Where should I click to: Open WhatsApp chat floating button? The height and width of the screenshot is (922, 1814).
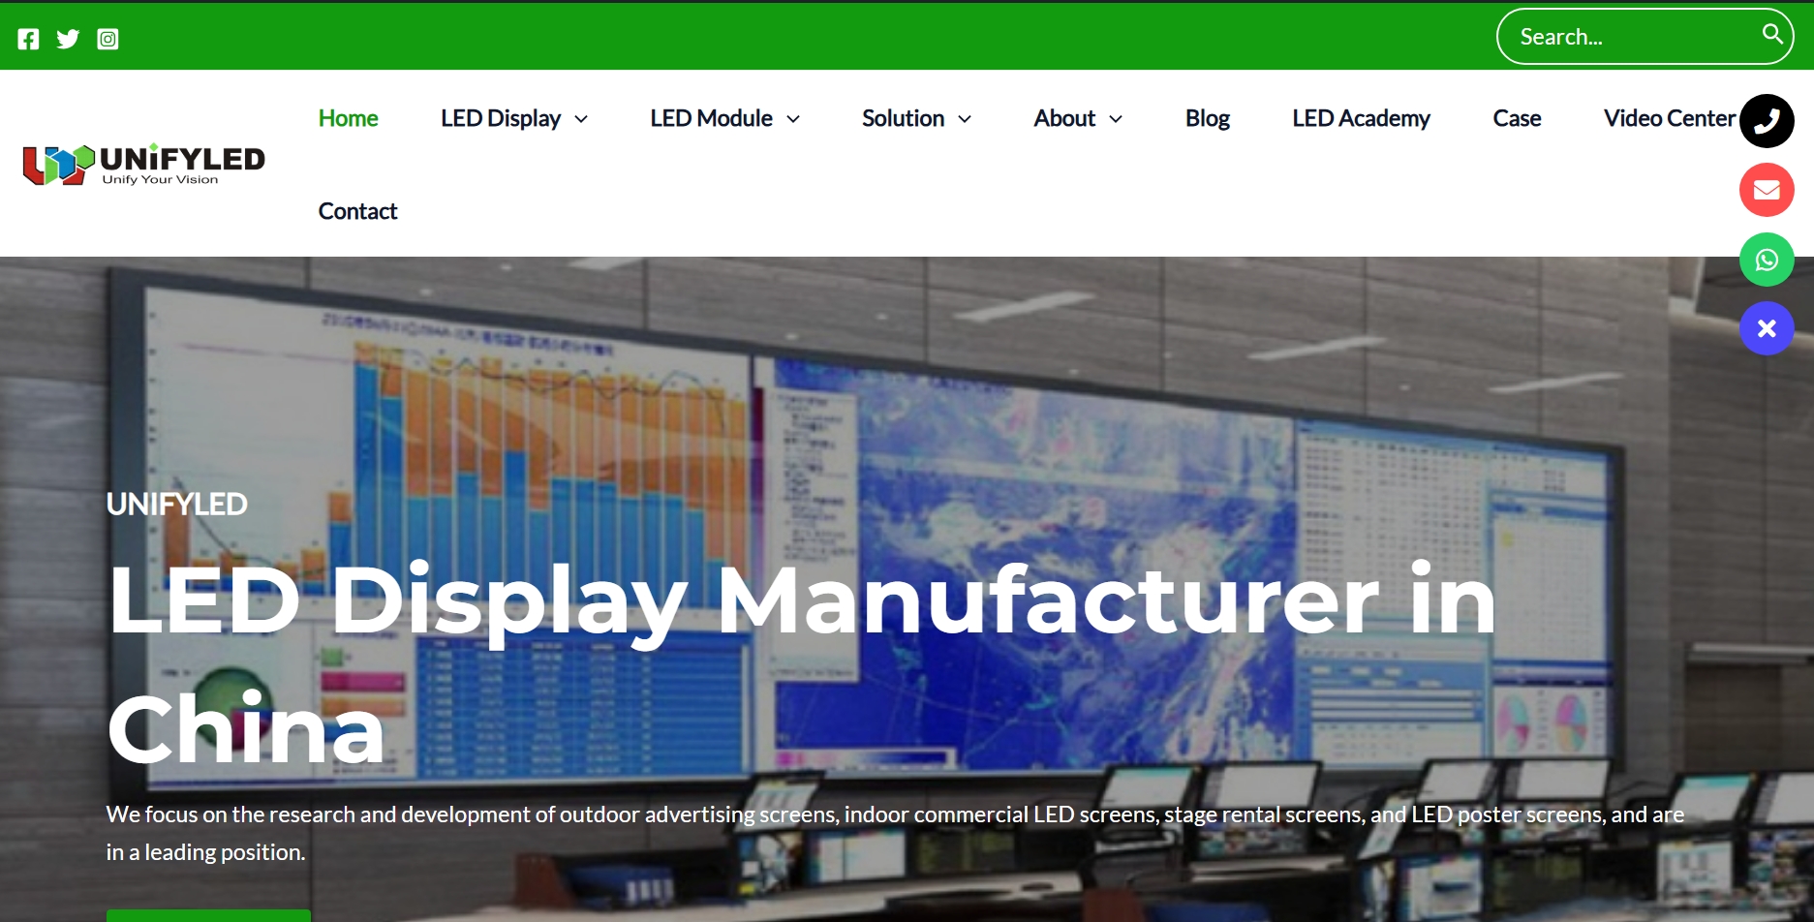(1767, 260)
